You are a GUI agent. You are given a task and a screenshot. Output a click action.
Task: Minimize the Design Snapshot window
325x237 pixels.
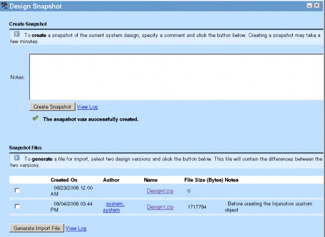click(x=309, y=6)
